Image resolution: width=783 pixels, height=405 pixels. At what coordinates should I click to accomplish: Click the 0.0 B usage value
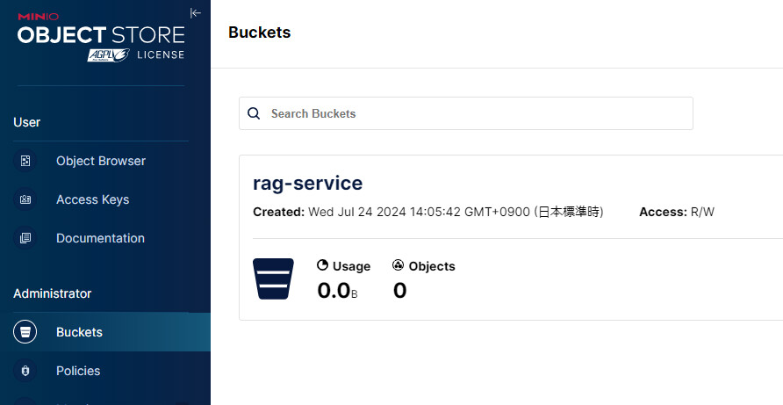337,291
